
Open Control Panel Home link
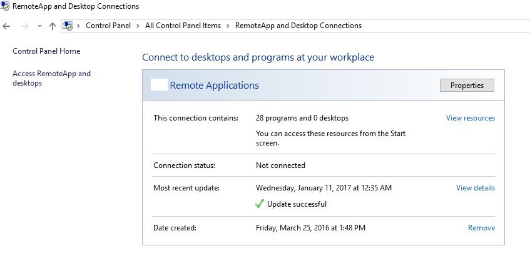point(46,51)
